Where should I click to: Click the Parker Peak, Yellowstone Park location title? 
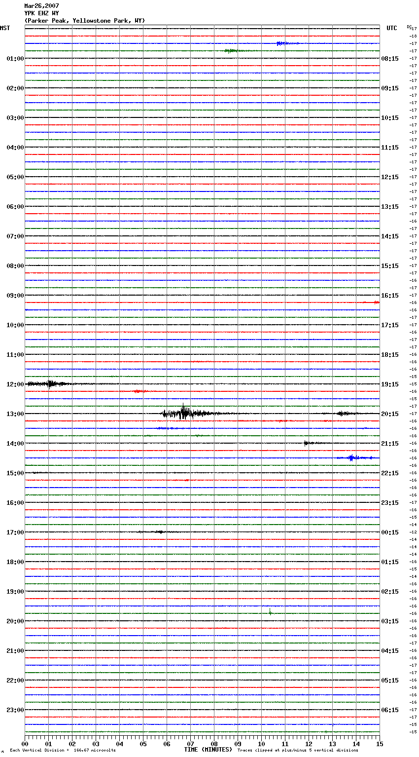85,21
